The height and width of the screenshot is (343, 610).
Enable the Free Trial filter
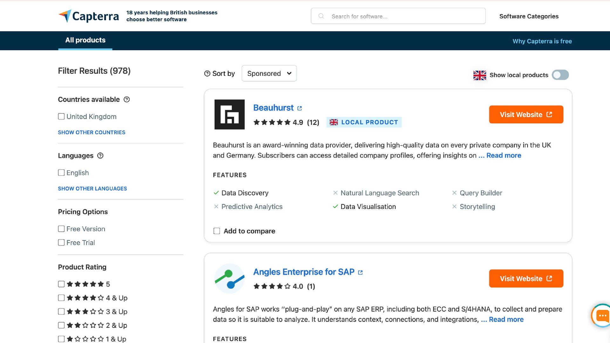coord(61,243)
